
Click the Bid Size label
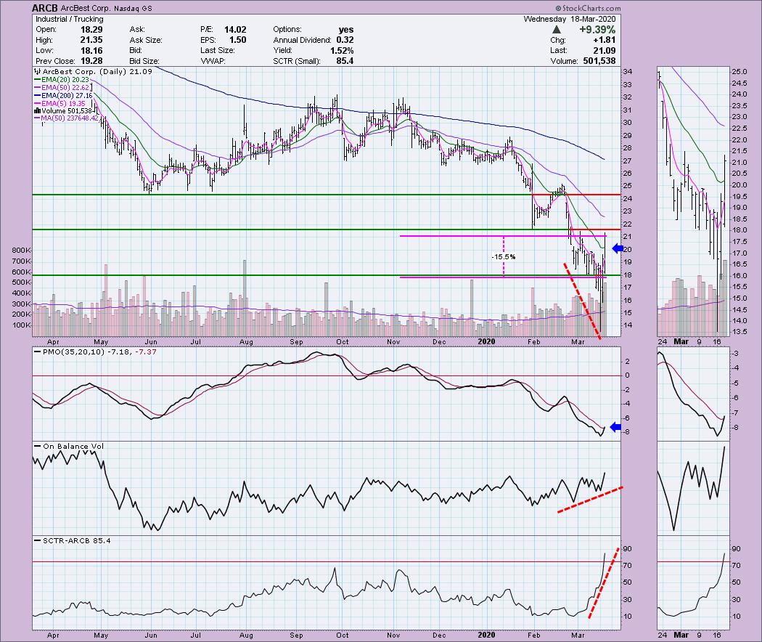pos(144,61)
